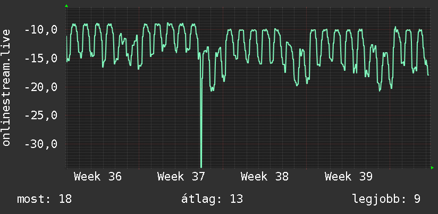Screen dimensions: 438x214
Task: Click the 'most: 18' statistic
Action: click(x=45, y=199)
